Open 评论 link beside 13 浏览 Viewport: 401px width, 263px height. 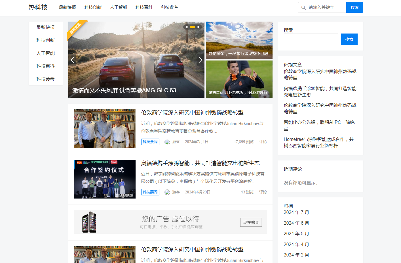263,192
